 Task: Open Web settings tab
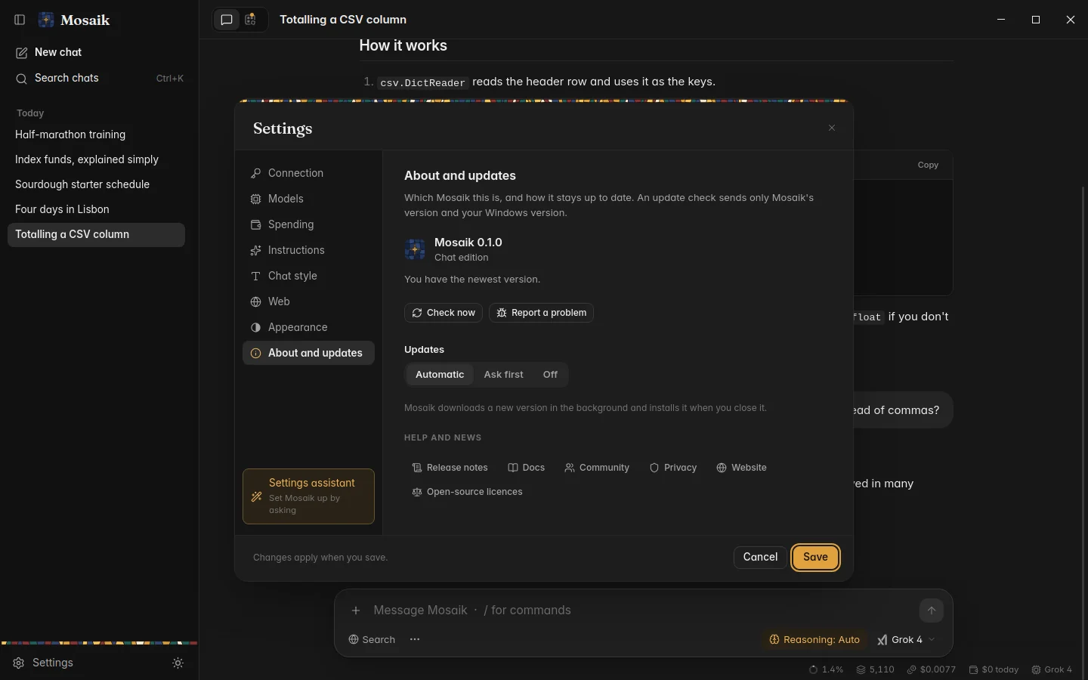point(308,301)
